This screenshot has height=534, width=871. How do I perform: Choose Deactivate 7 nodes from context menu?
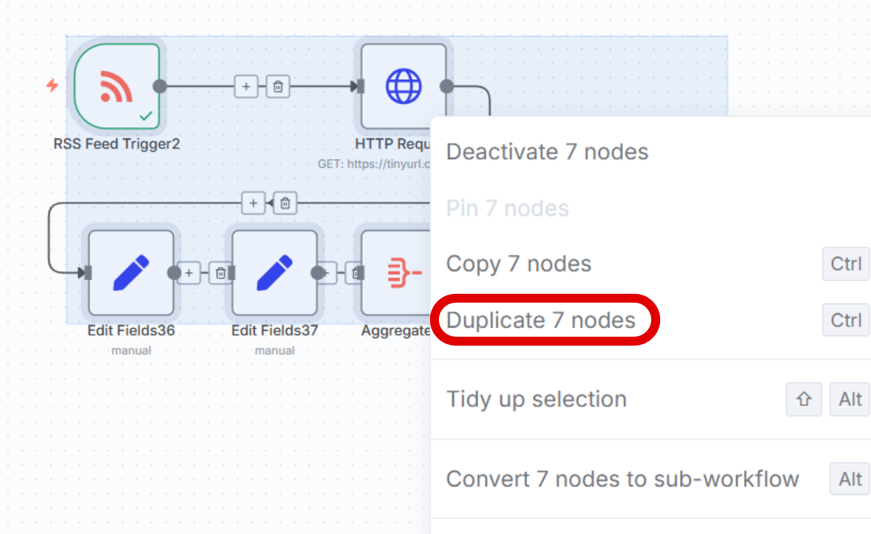tap(547, 152)
